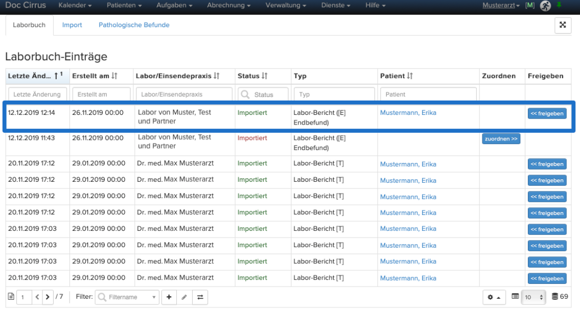Viewport: 580px width, 311px height.
Task: Open the Dienste menu
Action: click(x=336, y=5)
